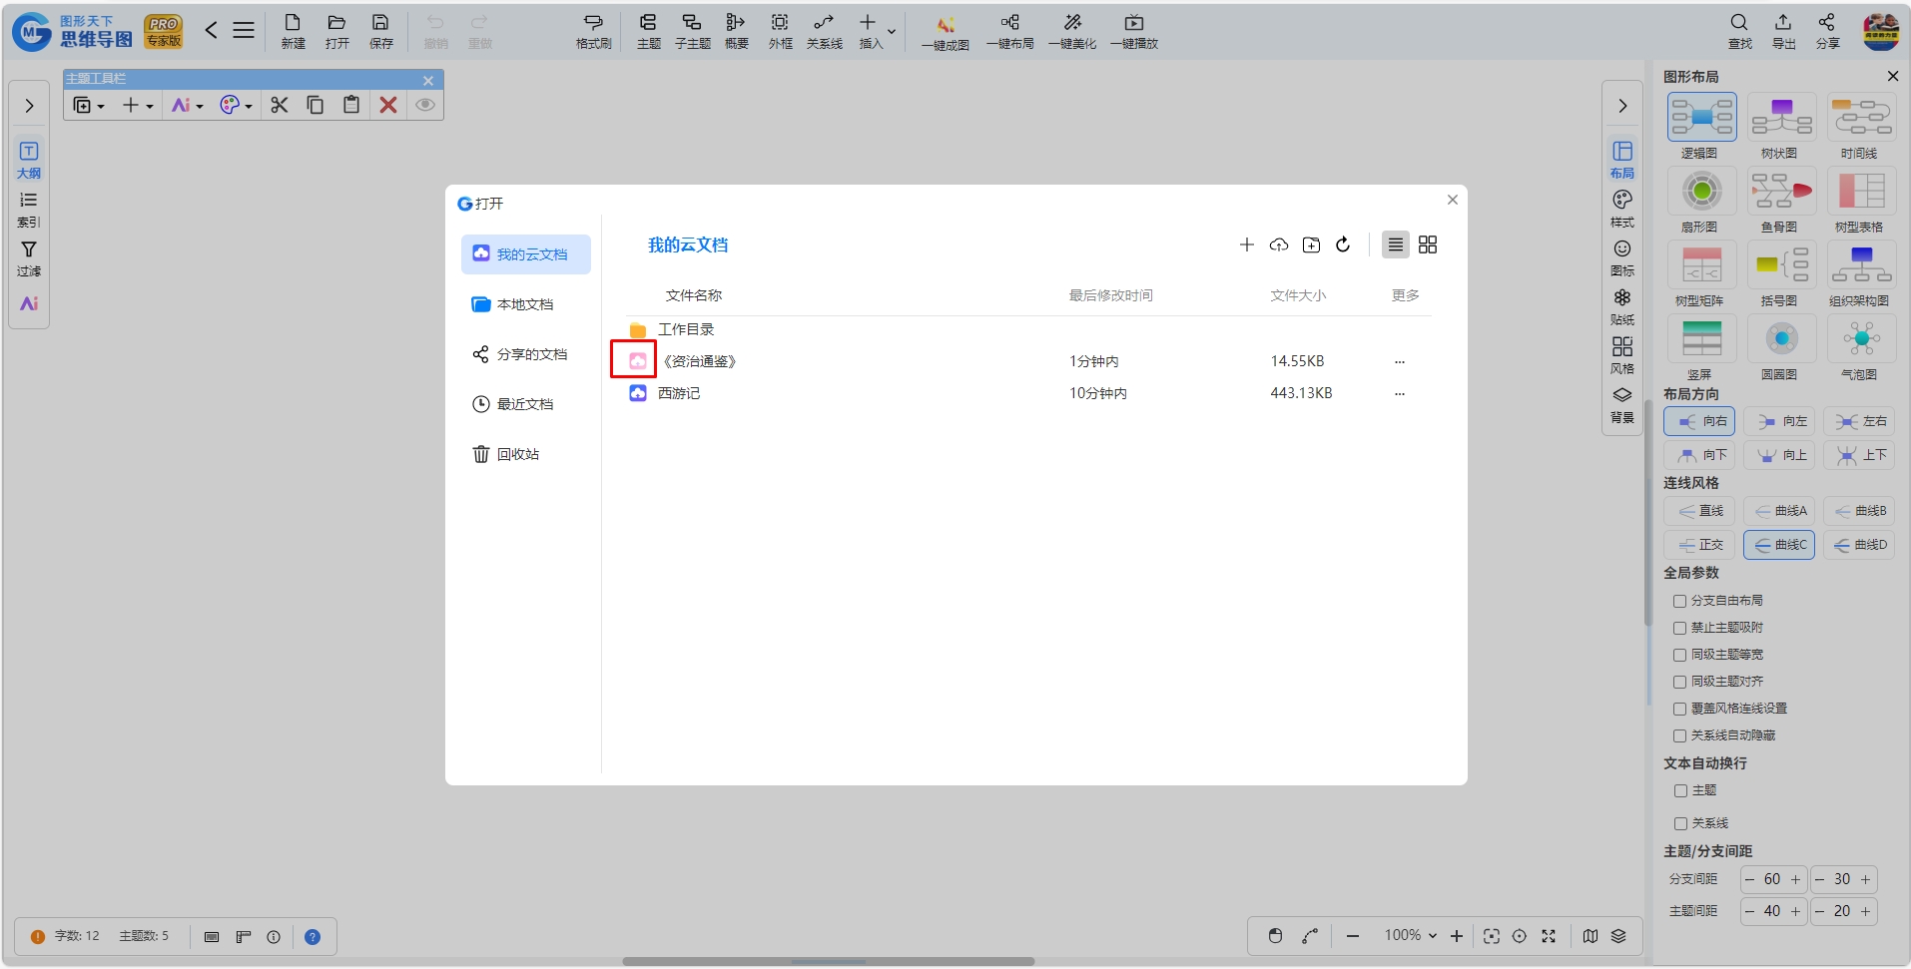Open the more options for 西游记
1911x969 pixels.
point(1400,393)
